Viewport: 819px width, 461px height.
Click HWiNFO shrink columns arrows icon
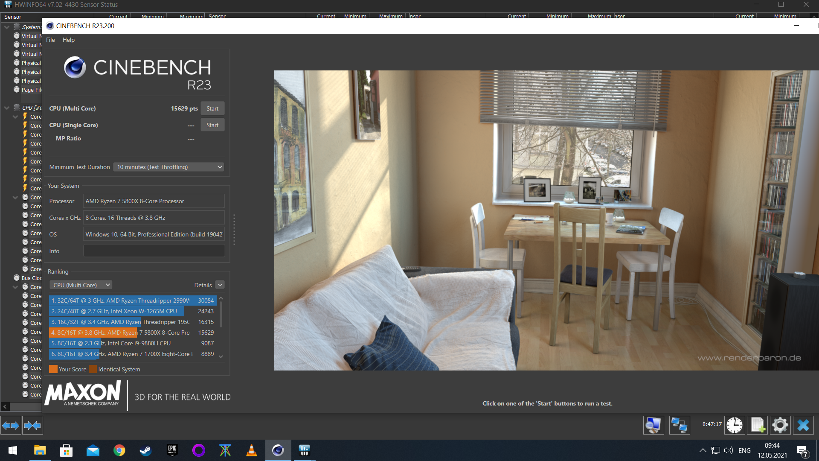32,425
